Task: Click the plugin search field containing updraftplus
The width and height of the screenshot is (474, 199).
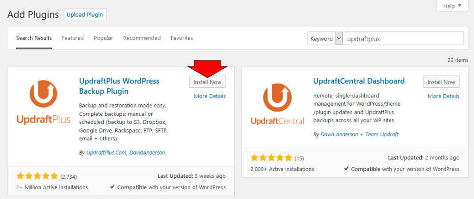Action: (404, 39)
